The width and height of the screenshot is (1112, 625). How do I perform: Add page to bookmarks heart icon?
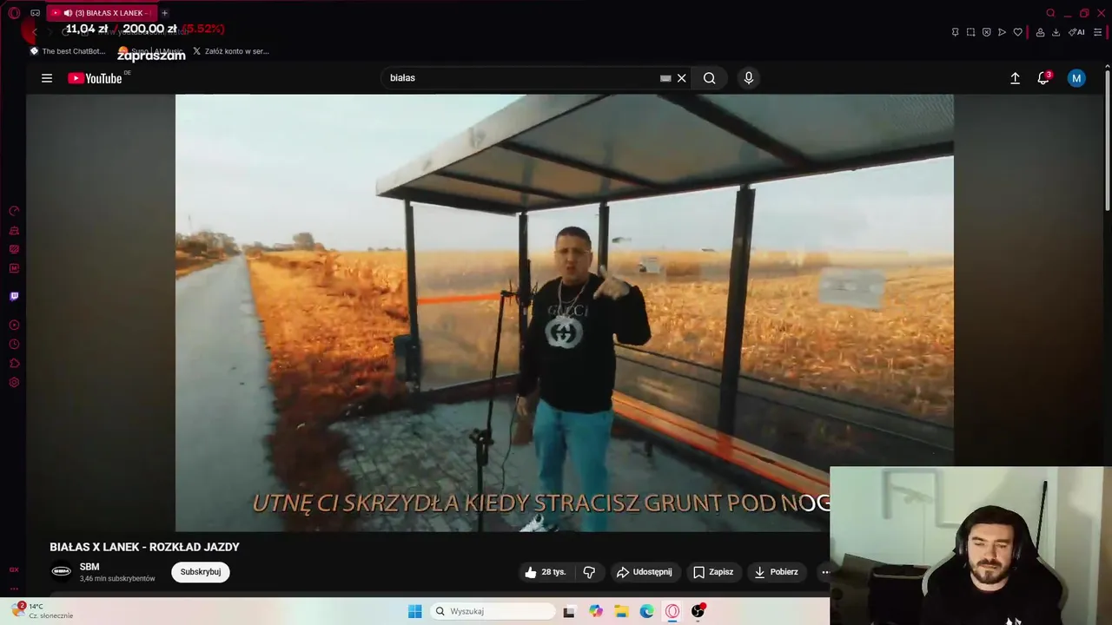click(1018, 32)
